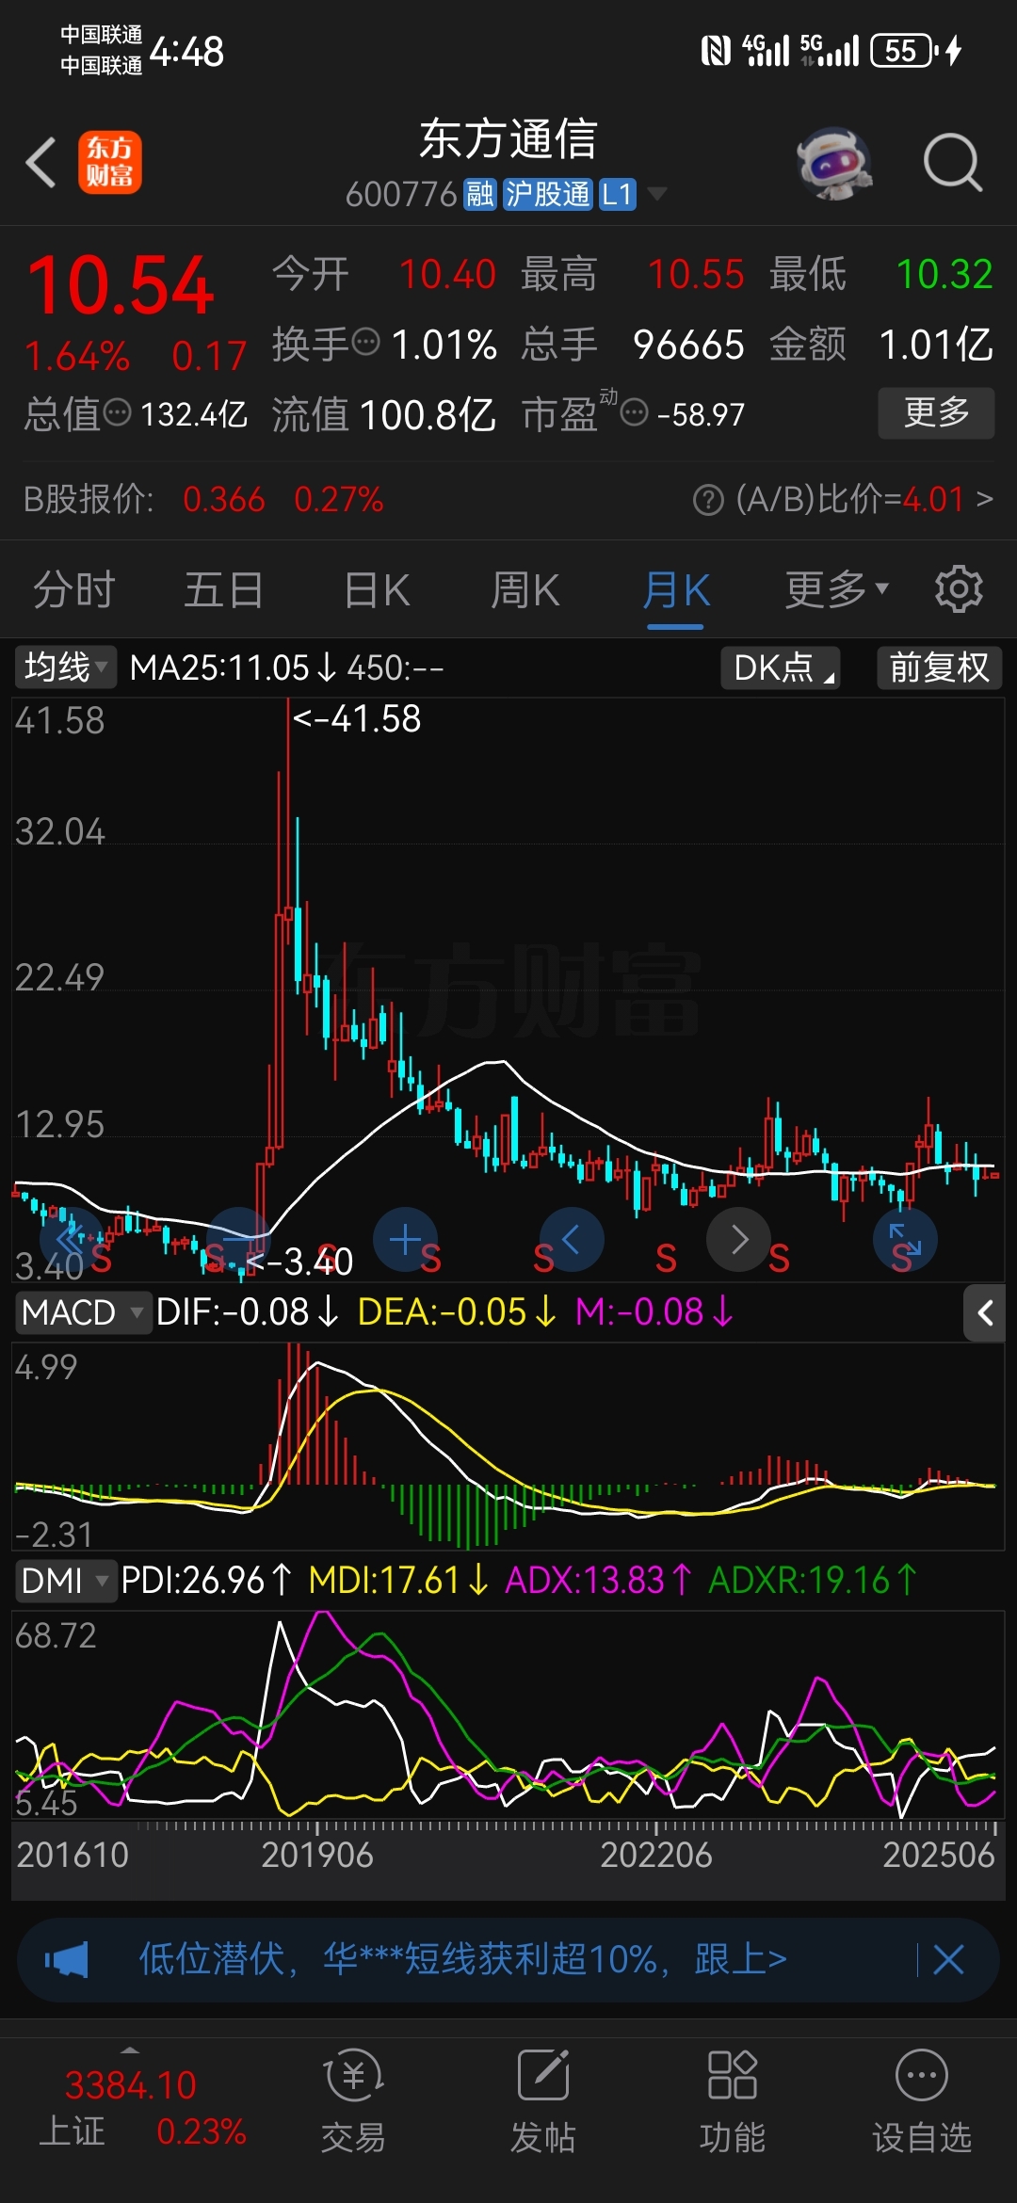Open the DMI indicator dropdown
The image size is (1017, 2203).
click(x=65, y=1581)
